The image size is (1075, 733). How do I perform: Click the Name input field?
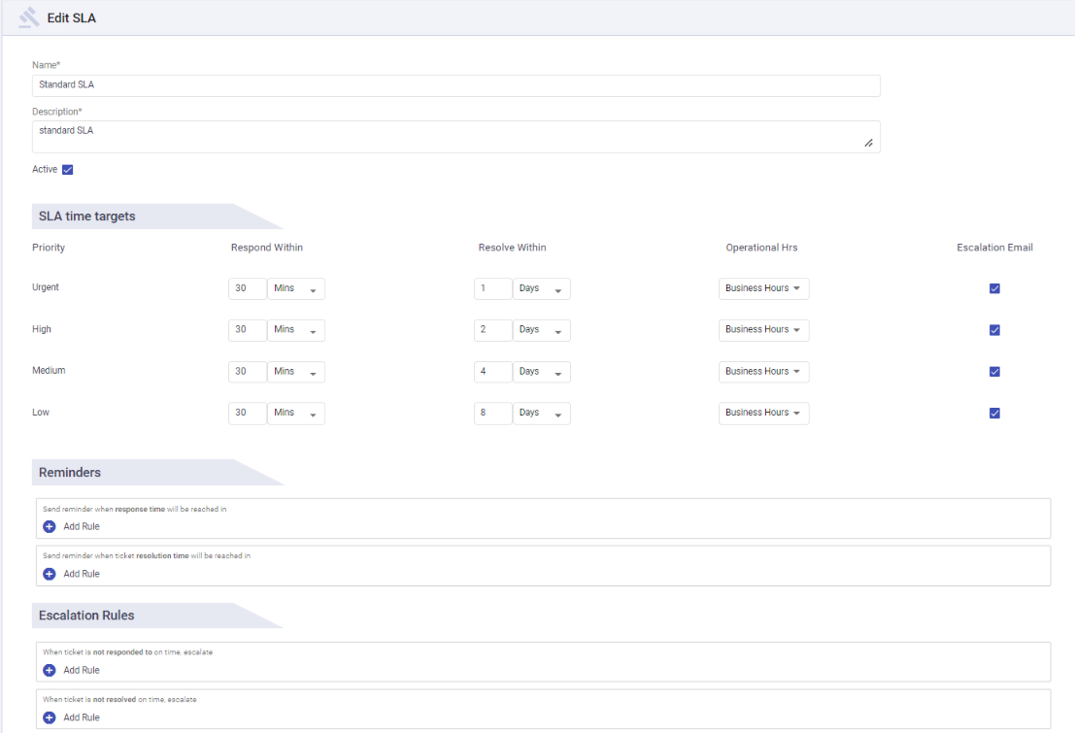455,85
